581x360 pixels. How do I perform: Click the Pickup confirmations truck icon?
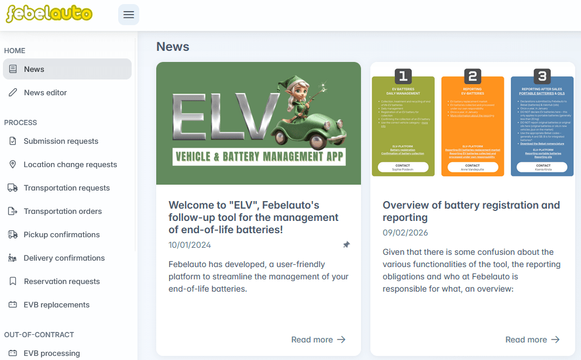pos(13,234)
